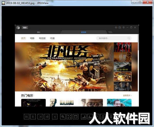Screen dimensions: 154x127
Task: Select the red suits group thumbnail
Action: point(123,47)
